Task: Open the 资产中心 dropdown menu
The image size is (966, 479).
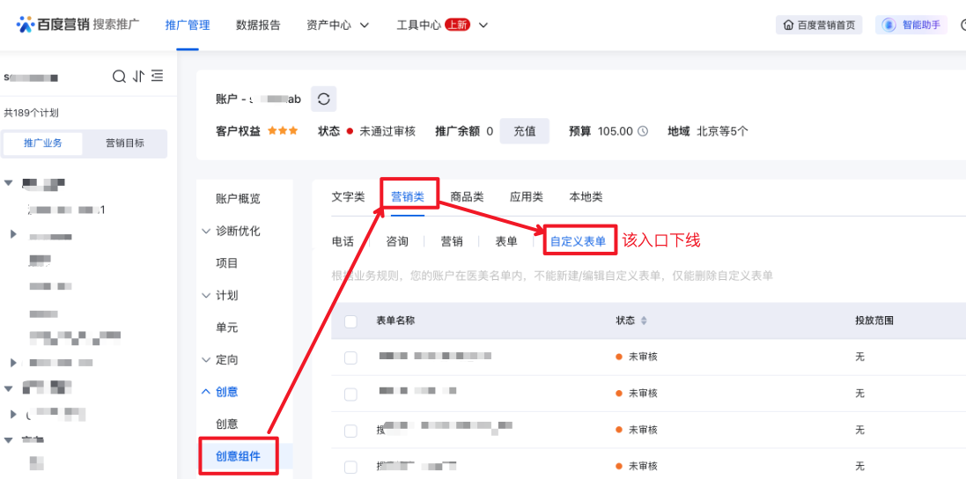Action: 337,25
